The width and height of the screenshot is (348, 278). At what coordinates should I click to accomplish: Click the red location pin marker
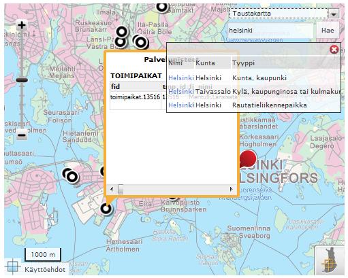coord(248,158)
